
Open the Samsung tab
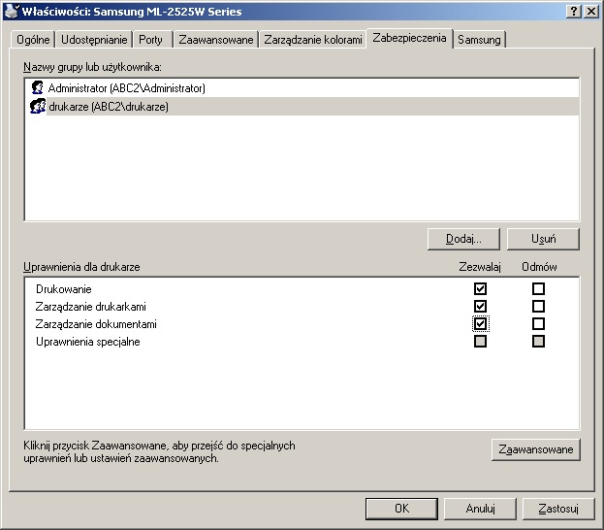point(479,40)
